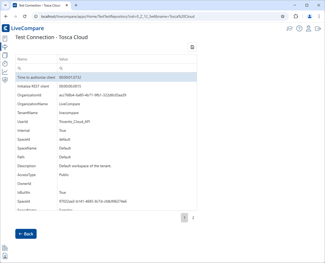The image size is (325, 263).
Task: Export the table using the export icon
Action: click(x=192, y=47)
